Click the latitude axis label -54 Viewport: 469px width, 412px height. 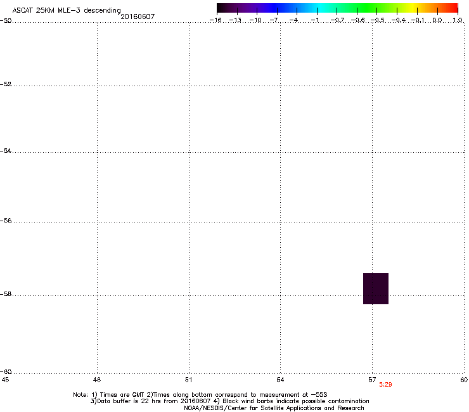click(6, 151)
